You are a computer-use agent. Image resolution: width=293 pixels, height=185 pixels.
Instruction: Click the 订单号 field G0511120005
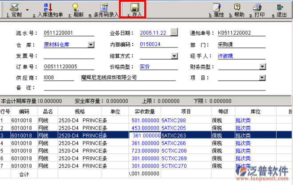[69, 67]
